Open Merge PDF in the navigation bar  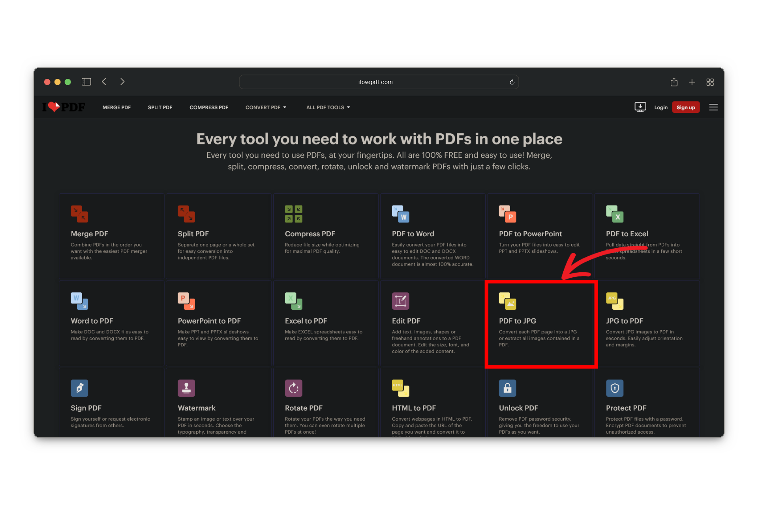click(x=116, y=107)
